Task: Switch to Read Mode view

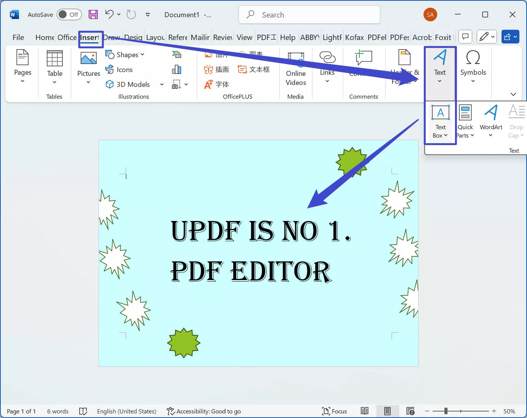Action: [365, 411]
